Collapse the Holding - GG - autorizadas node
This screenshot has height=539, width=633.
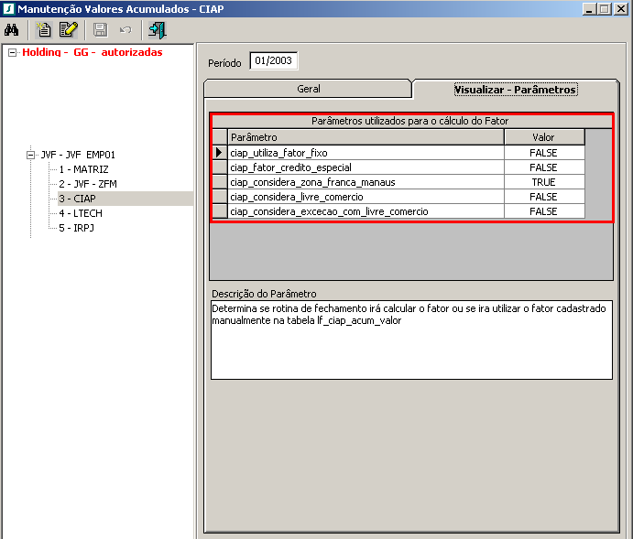point(12,52)
